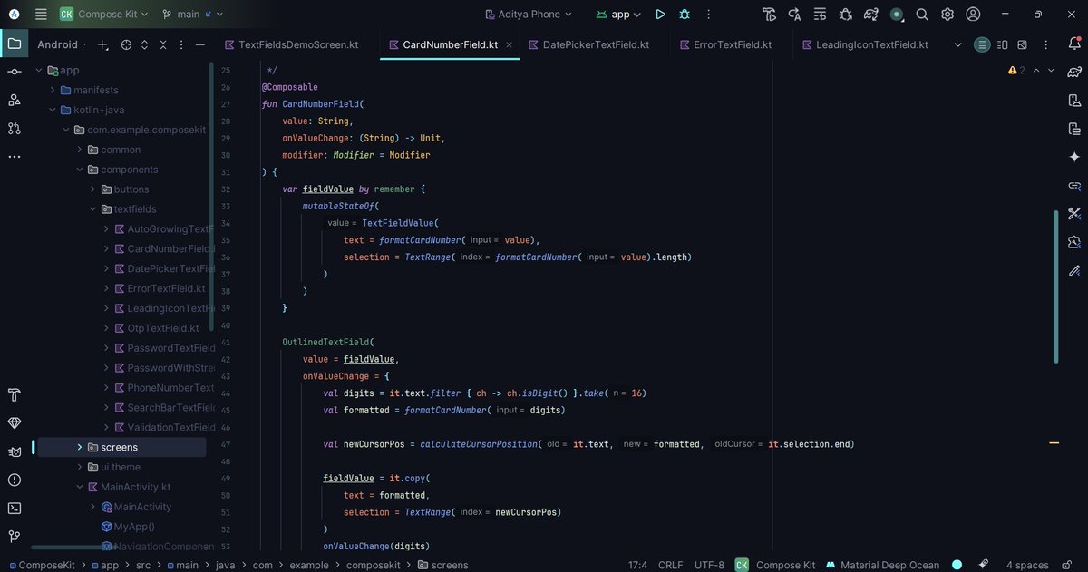Expand the ui.theme folder
1088x572 pixels.
[80, 467]
